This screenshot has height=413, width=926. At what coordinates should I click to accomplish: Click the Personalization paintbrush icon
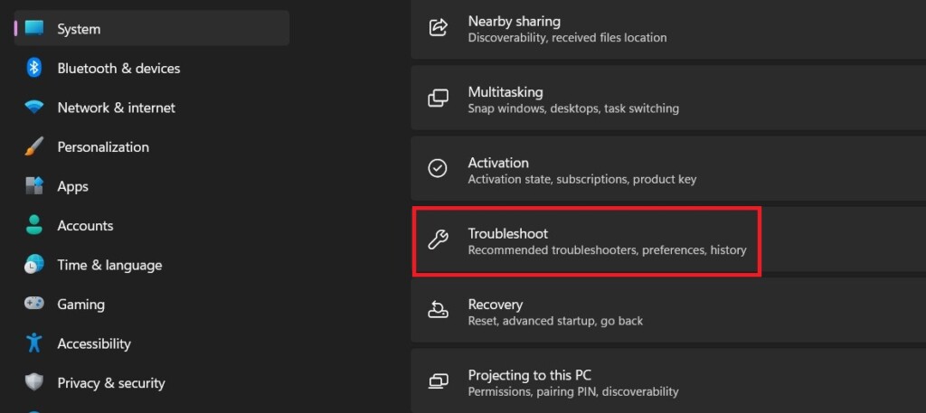click(34, 146)
